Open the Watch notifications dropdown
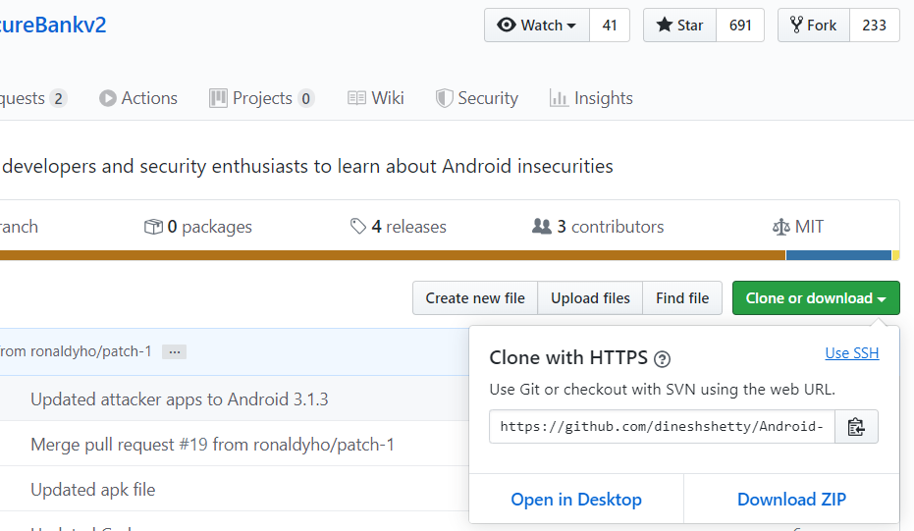 pyautogui.click(x=536, y=26)
